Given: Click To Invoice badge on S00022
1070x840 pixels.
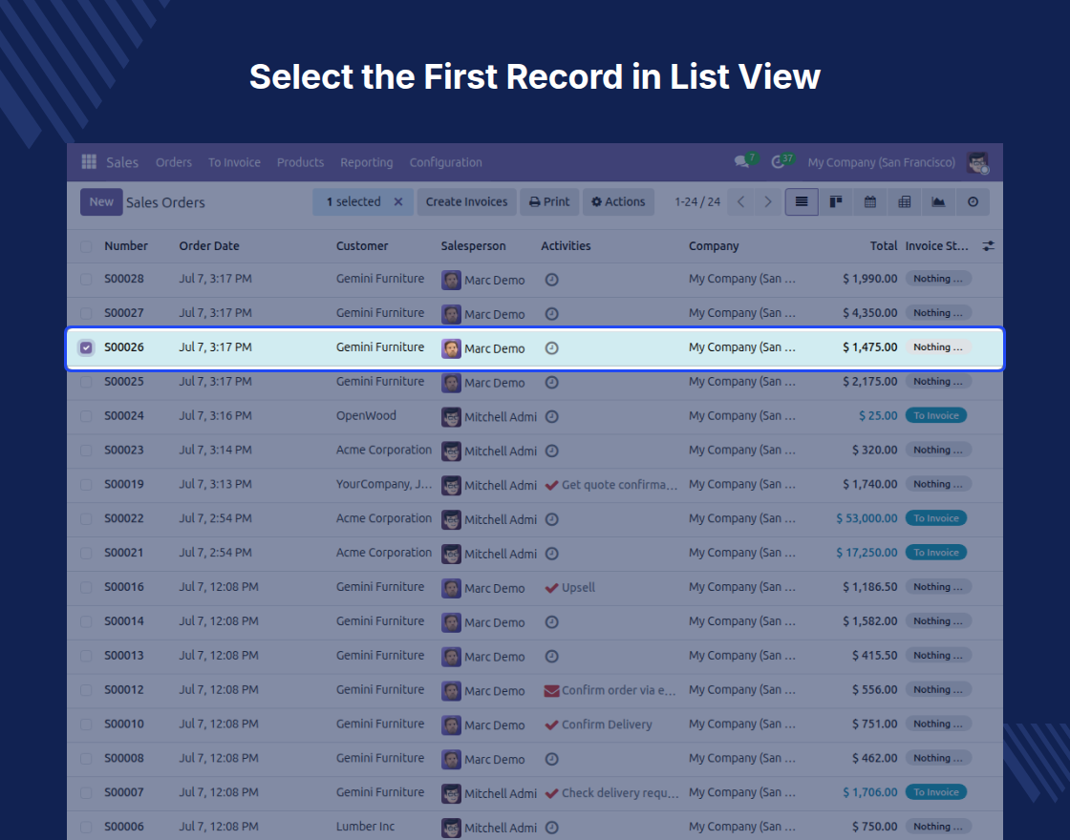Looking at the screenshot, I should point(935,518).
